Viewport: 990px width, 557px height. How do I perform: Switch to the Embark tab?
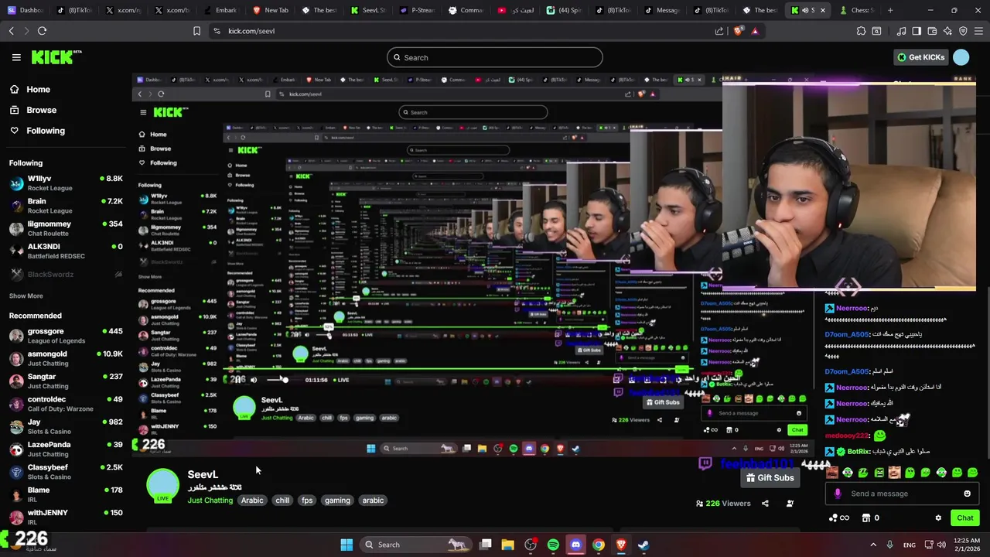(220, 10)
